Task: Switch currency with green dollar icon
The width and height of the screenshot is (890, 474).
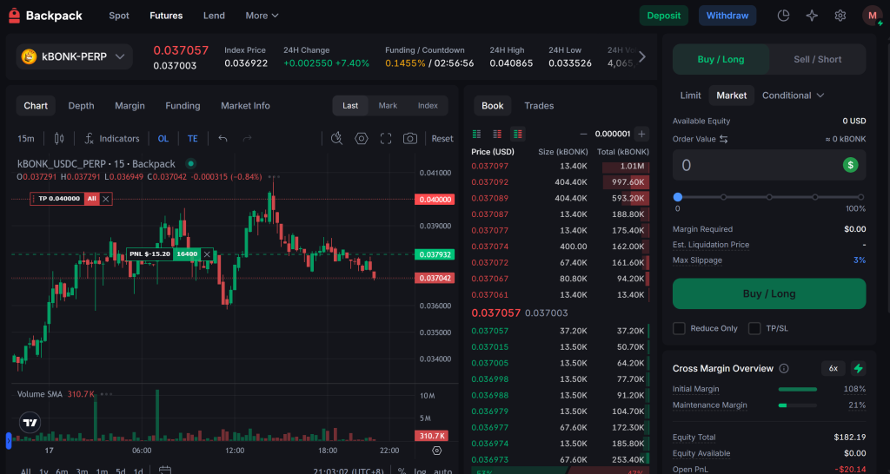Action: [850, 165]
